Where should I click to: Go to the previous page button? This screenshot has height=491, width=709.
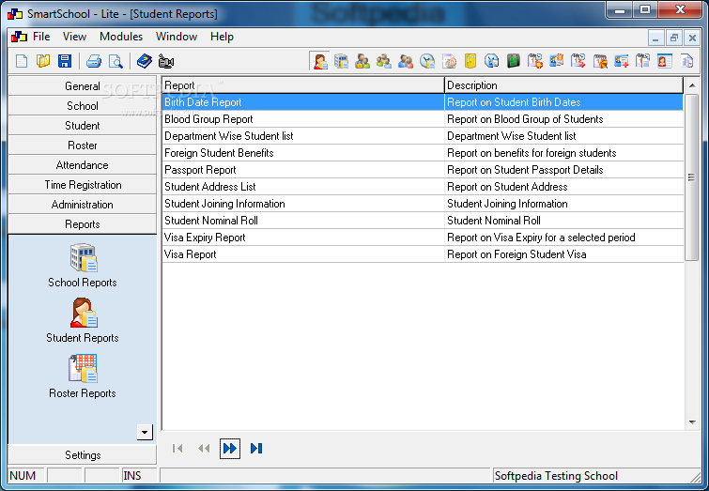tap(204, 449)
